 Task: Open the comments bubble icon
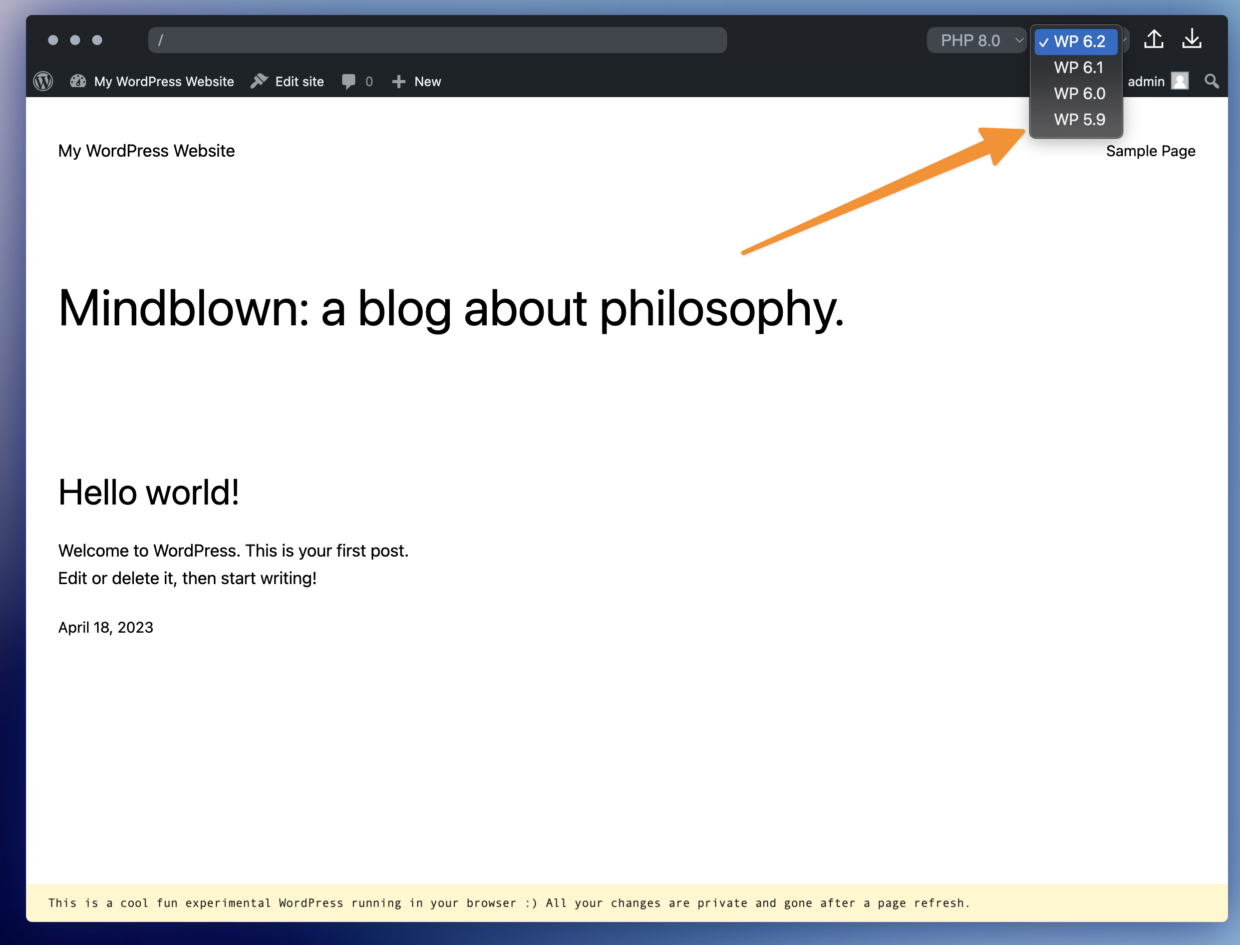[x=349, y=82]
